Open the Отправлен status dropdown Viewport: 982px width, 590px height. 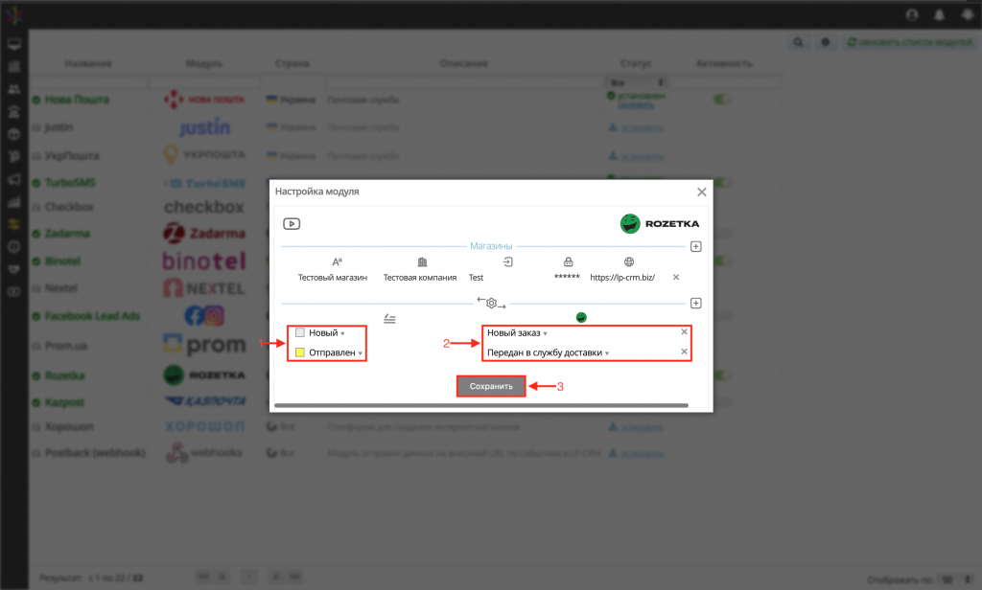pyautogui.click(x=335, y=352)
